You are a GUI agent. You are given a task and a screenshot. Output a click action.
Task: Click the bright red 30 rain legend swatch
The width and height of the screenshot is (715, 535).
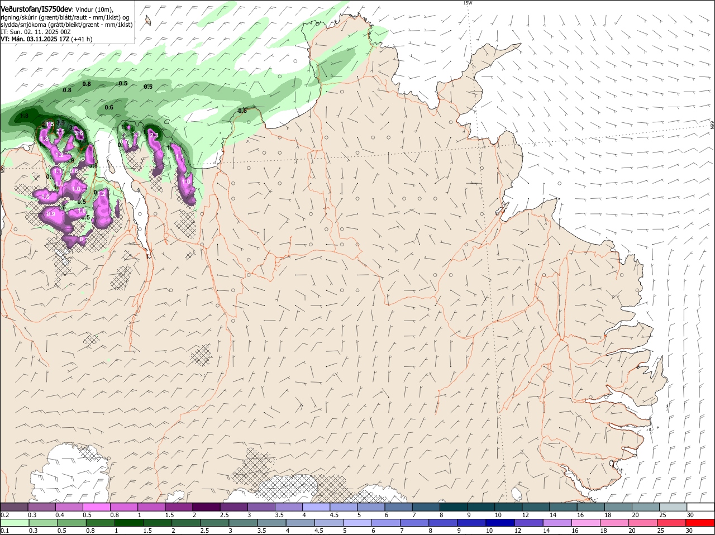(700, 523)
